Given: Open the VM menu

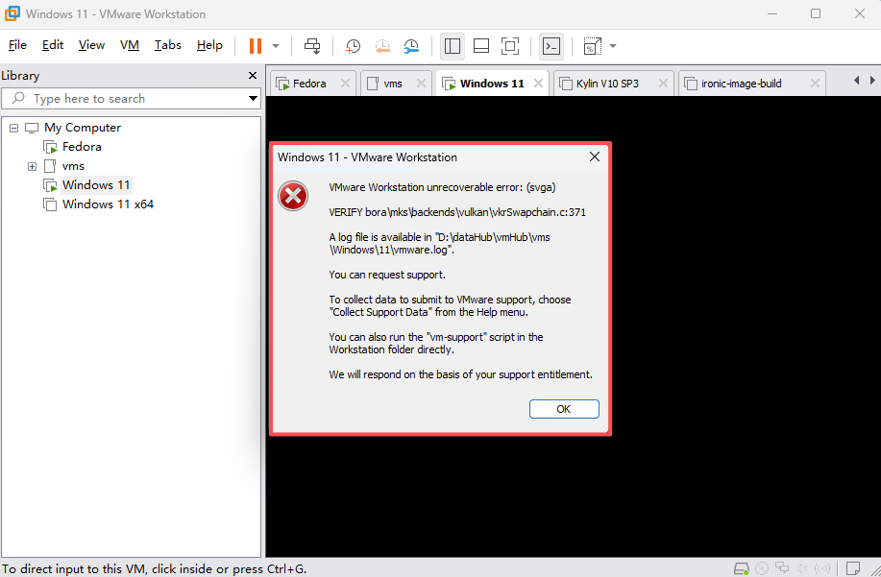Looking at the screenshot, I should coord(130,45).
